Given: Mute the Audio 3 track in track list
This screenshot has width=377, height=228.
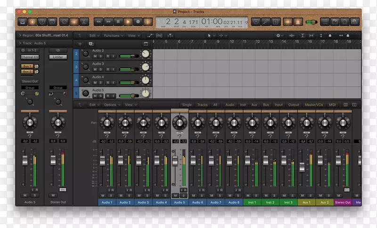Looking at the screenshot, I should (95, 69).
